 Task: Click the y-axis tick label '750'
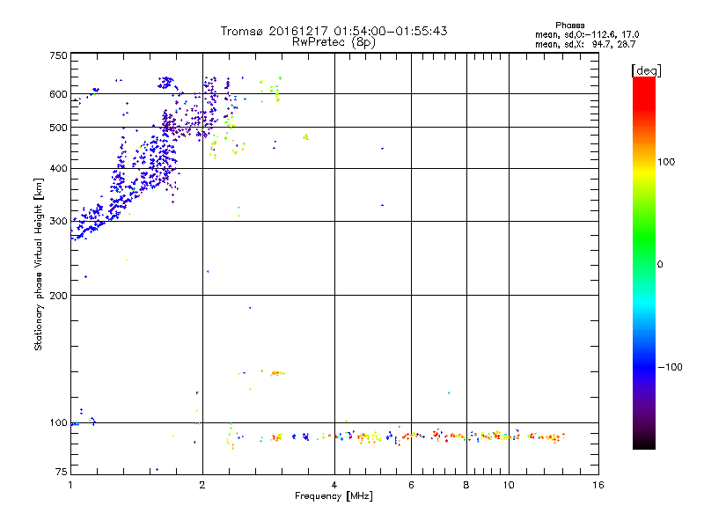click(x=58, y=55)
